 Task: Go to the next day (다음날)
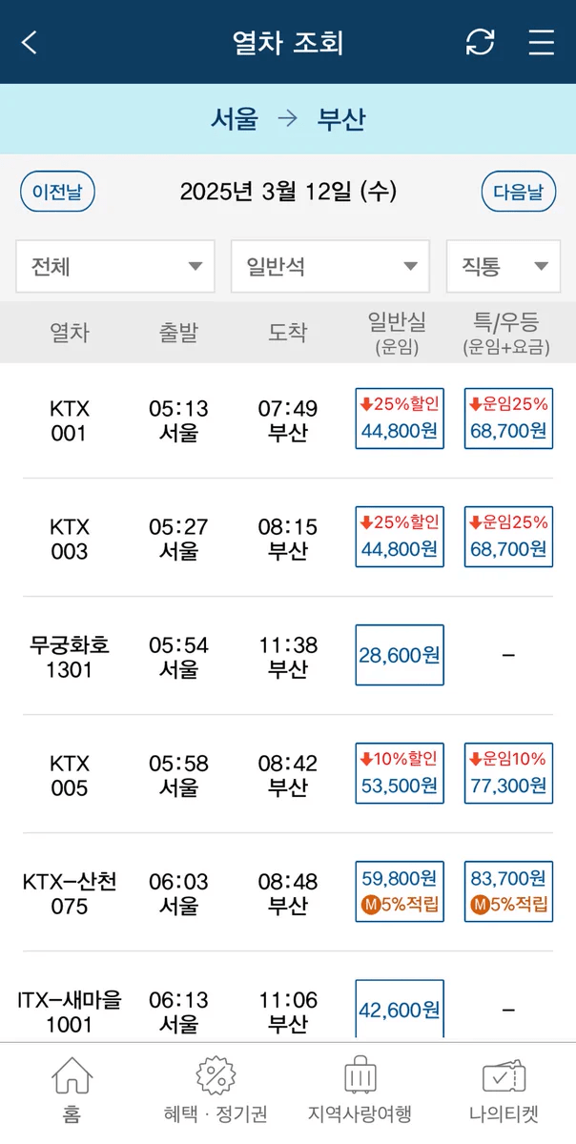click(x=518, y=192)
